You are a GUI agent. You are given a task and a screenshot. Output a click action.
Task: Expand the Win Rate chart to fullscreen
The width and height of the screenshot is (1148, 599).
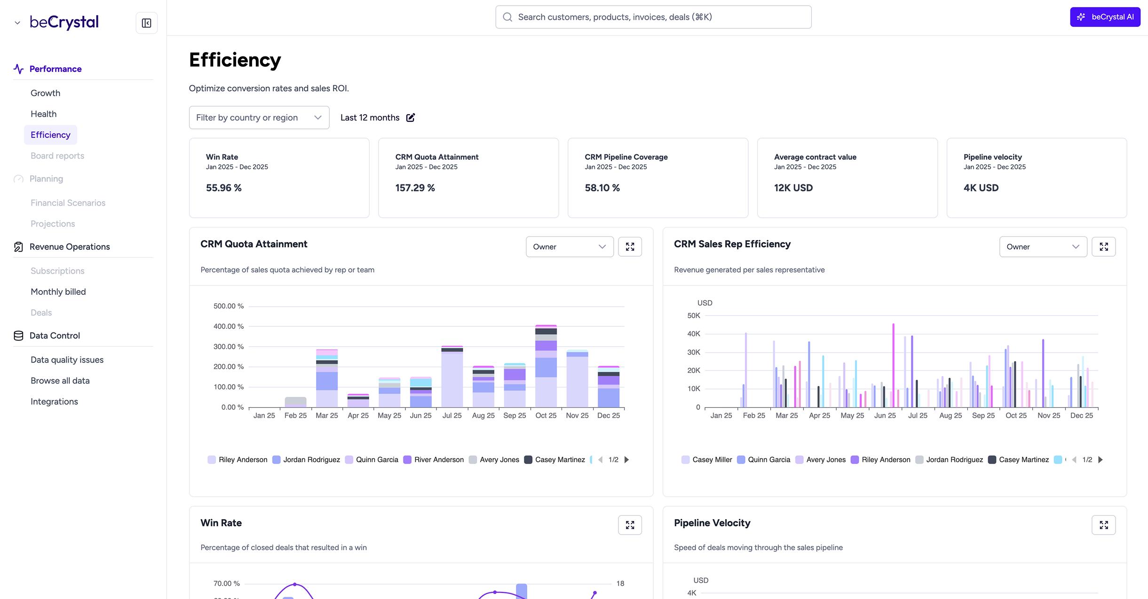(x=630, y=525)
